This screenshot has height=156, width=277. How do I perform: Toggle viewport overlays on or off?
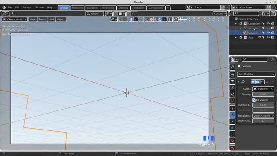(x=131, y=19)
